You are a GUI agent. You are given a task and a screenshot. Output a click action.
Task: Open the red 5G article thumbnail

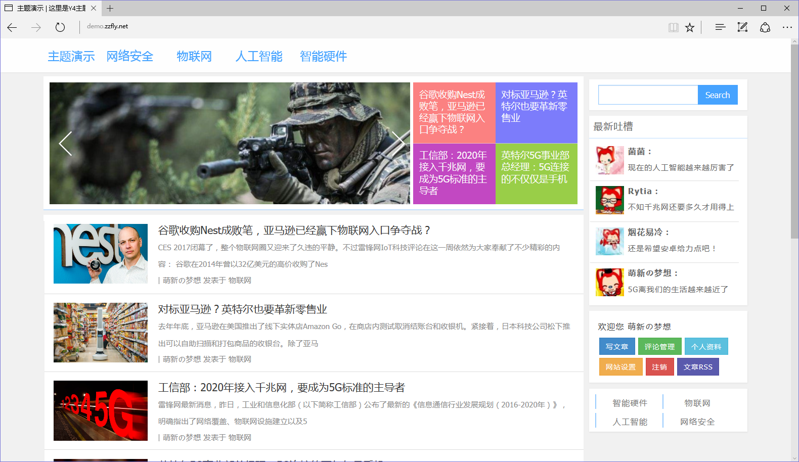(101, 410)
